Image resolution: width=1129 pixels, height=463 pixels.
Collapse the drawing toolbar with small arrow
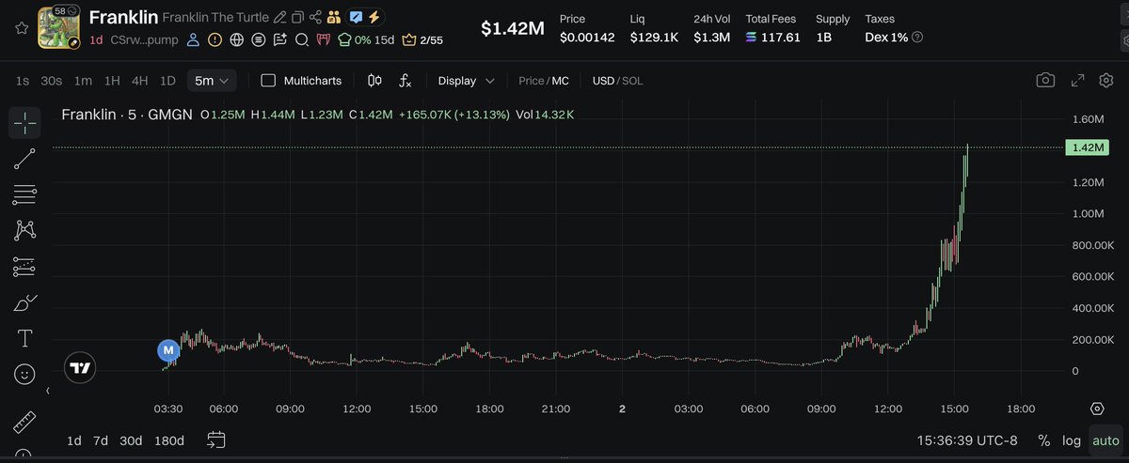click(x=49, y=391)
